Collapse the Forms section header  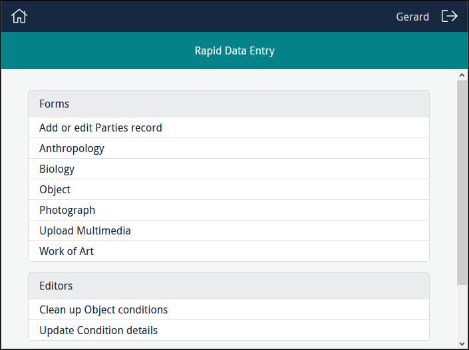coord(229,104)
